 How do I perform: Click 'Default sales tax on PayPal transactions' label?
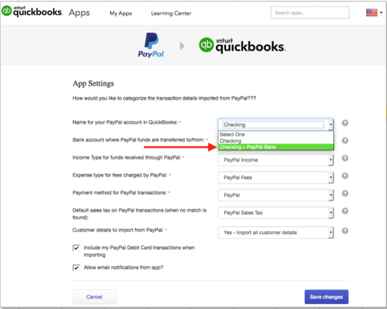tap(139, 214)
